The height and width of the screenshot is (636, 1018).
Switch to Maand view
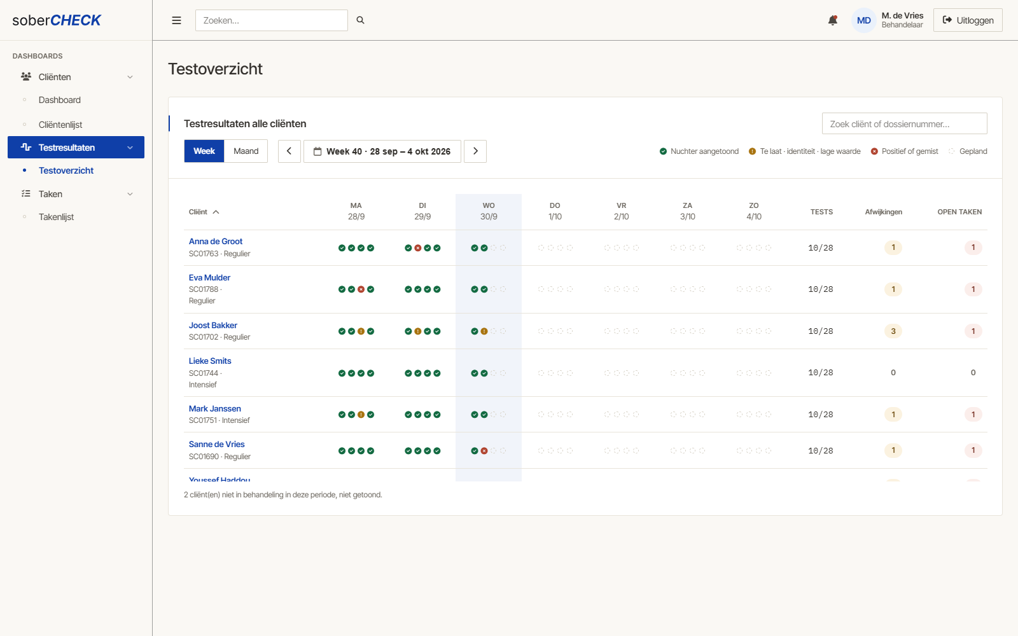click(246, 151)
